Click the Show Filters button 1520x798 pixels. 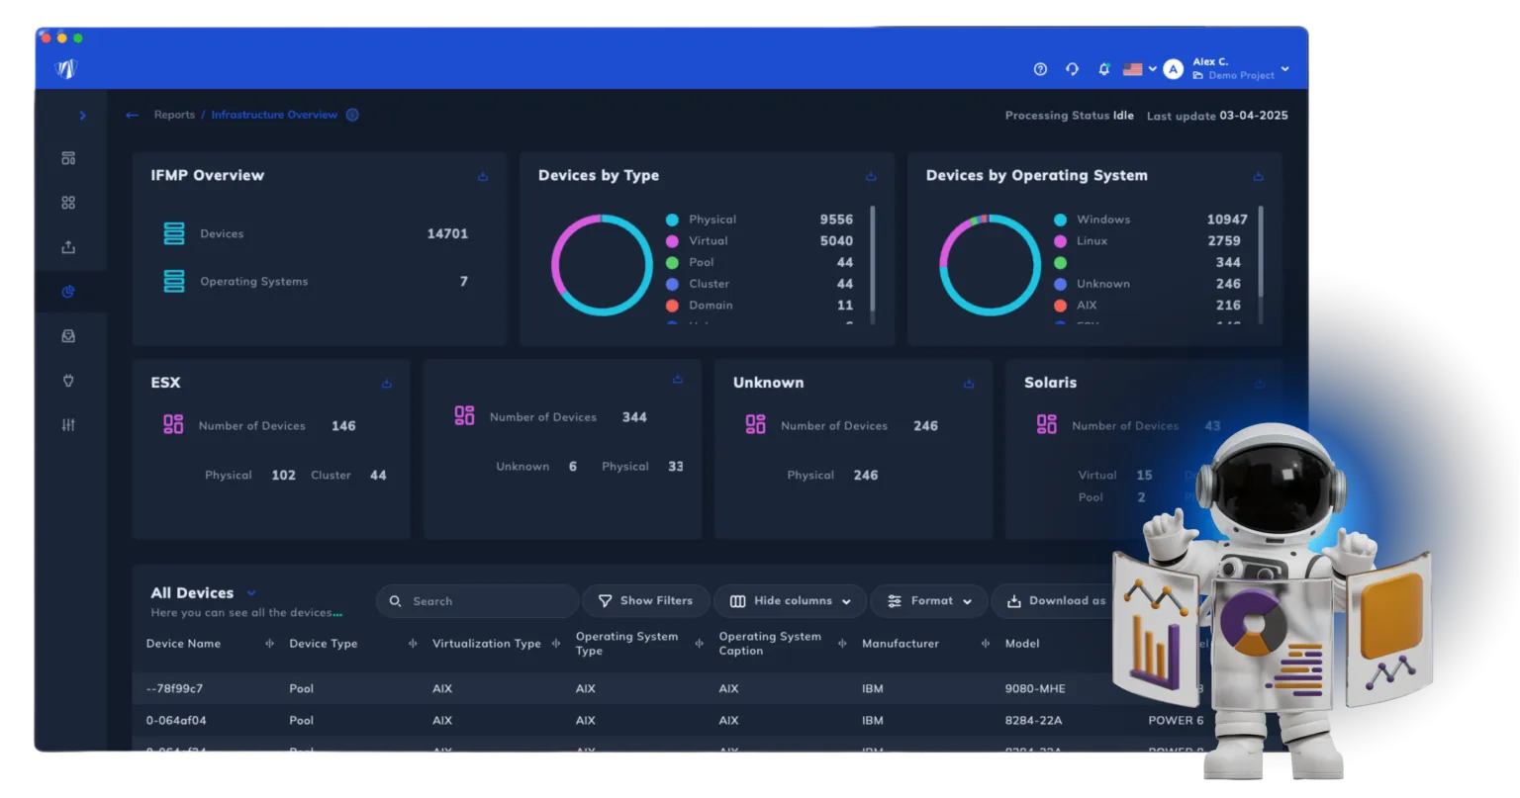(x=645, y=601)
